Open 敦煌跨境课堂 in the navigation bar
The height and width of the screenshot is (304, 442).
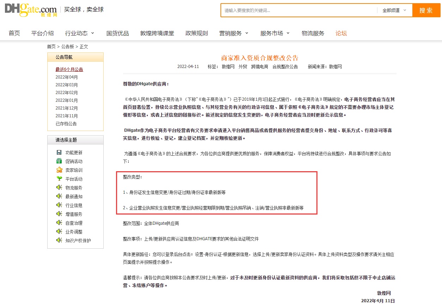pos(157,33)
